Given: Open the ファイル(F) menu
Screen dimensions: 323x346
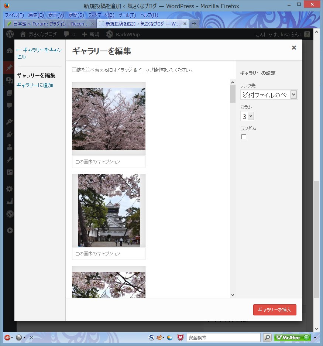Looking at the screenshot, I should tap(14, 15).
